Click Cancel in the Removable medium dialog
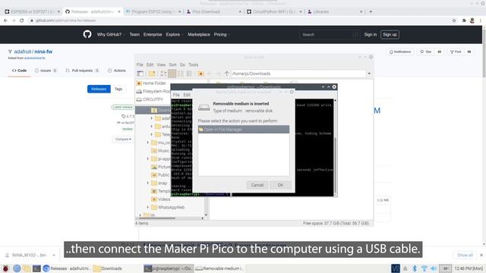The image size is (486, 273). point(257,185)
